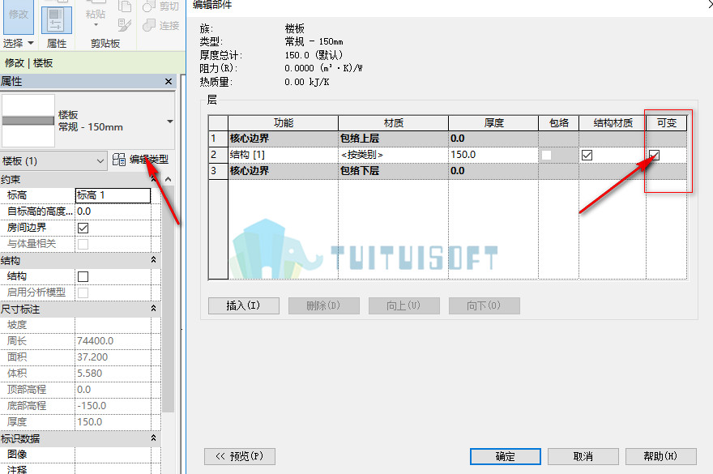The width and height of the screenshot is (713, 474).
Task: Click the 周长 value 74400.0
Action: point(113,341)
